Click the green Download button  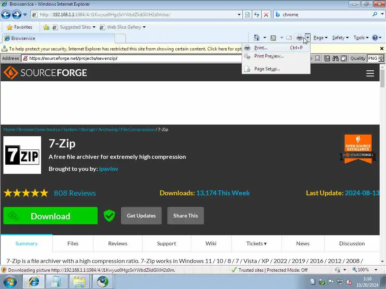51,216
